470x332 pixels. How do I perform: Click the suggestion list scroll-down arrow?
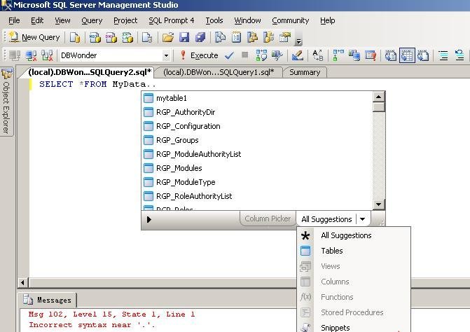(378, 205)
